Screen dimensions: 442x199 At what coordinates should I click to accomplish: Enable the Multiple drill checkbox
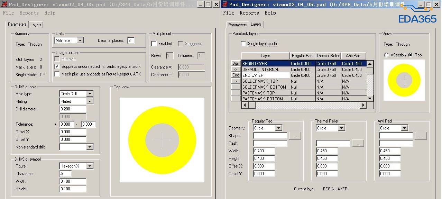click(154, 44)
